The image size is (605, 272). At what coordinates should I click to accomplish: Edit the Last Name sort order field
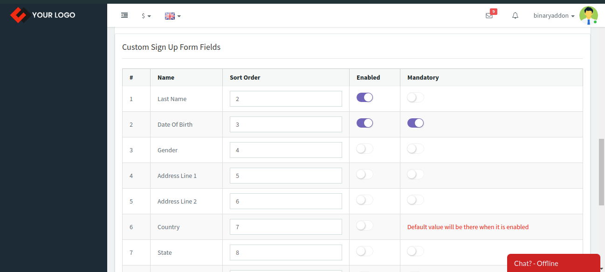coord(286,99)
